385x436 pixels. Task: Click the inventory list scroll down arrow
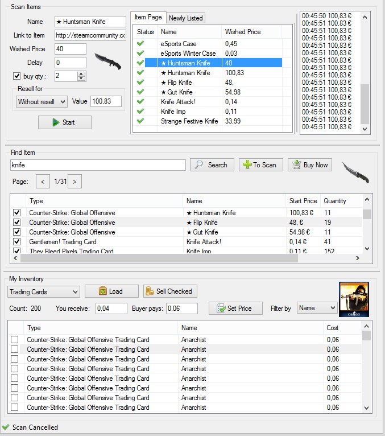point(366,408)
